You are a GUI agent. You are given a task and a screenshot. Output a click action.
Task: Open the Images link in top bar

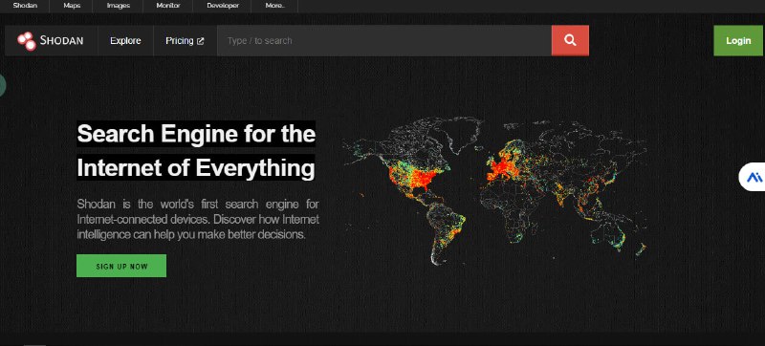pos(119,6)
